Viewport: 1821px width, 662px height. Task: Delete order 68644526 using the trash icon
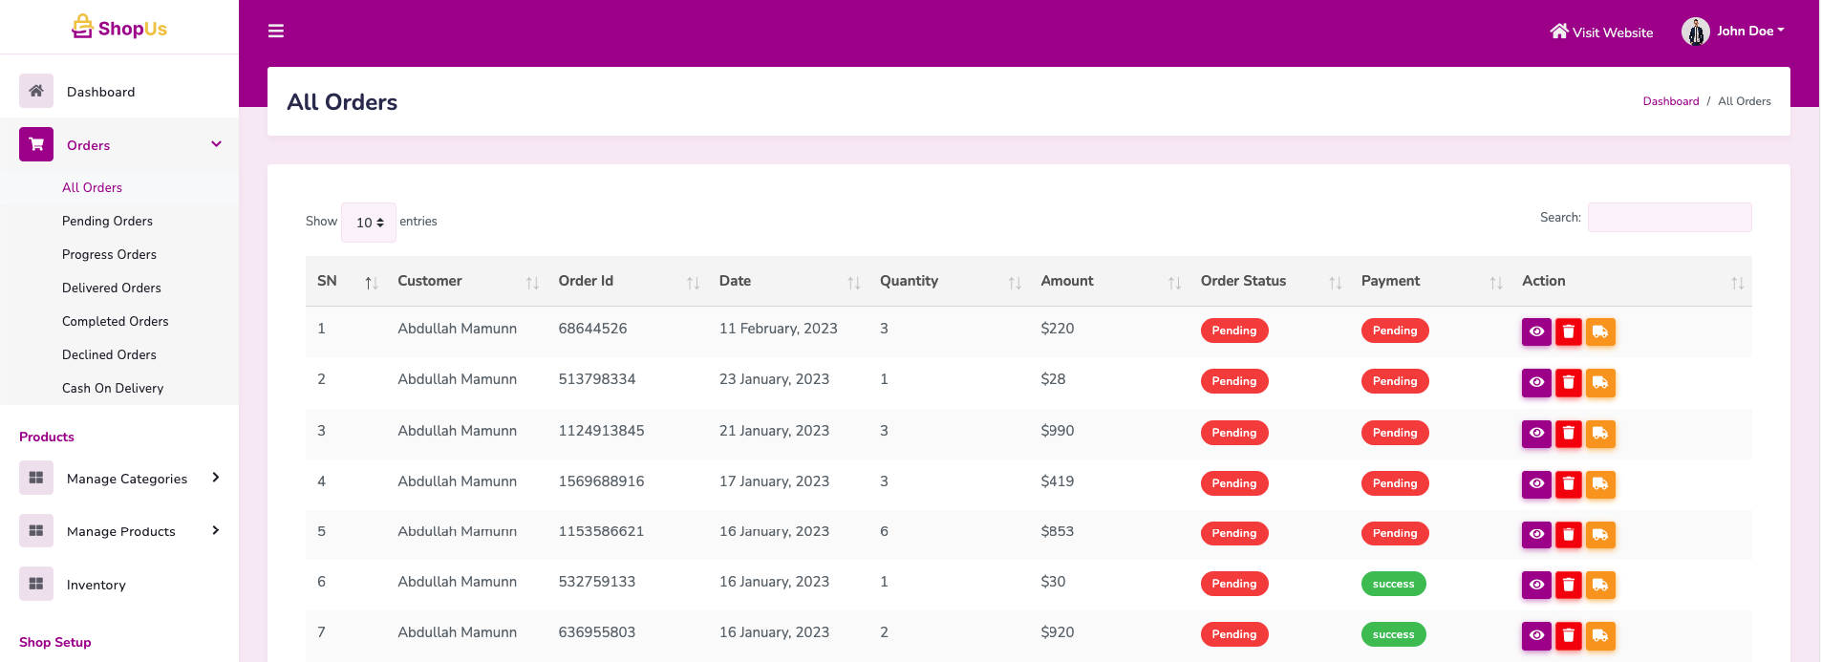click(x=1568, y=331)
